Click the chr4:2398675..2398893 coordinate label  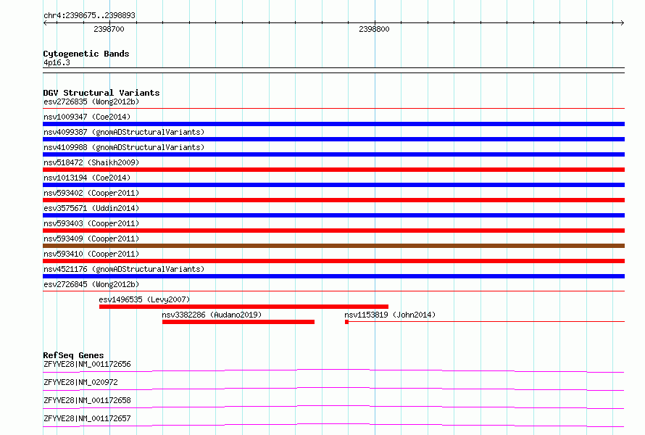89,15
